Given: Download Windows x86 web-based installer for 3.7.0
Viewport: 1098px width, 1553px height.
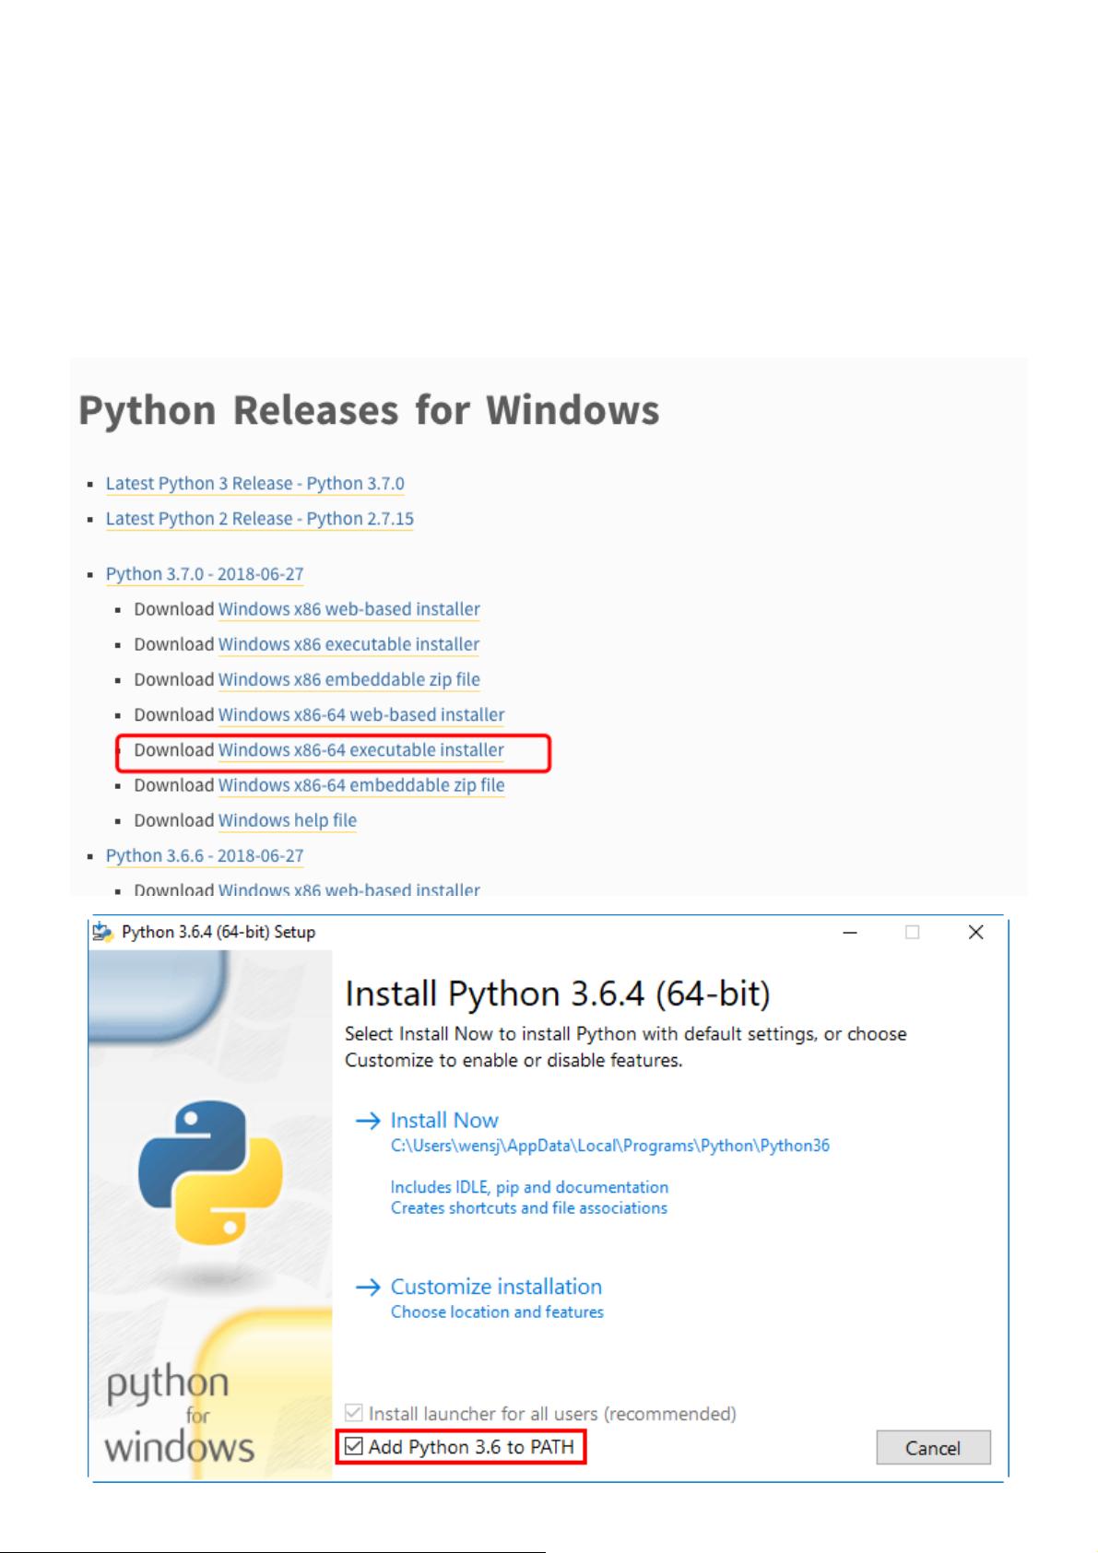Looking at the screenshot, I should click(348, 609).
